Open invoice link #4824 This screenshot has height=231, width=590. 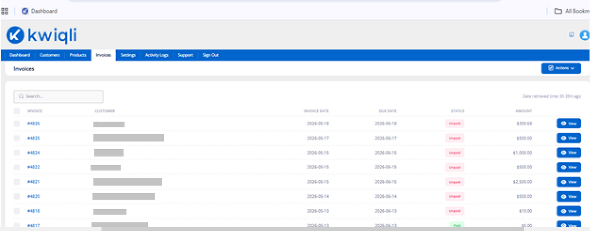tap(33, 152)
